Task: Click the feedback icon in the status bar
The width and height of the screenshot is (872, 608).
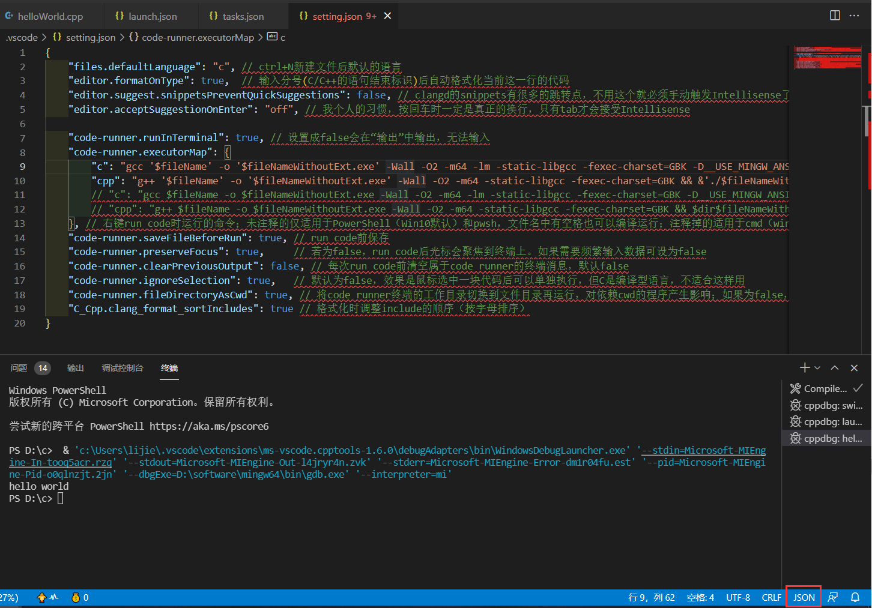Action: coord(832,597)
